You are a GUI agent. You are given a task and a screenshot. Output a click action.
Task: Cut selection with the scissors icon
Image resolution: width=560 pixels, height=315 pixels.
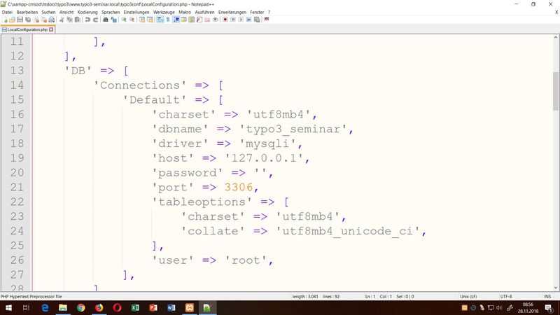point(62,20)
